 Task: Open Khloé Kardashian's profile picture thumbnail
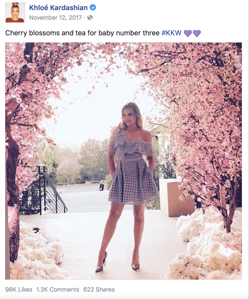click(x=15, y=12)
